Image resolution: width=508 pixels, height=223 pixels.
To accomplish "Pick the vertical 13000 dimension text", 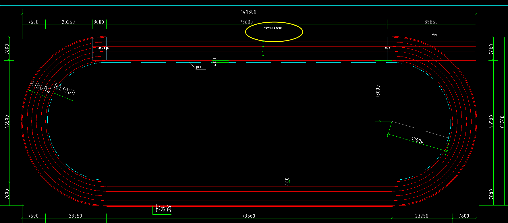I will [x=378, y=91].
